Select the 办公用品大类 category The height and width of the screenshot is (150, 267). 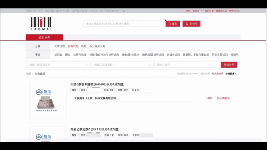coord(97,46)
